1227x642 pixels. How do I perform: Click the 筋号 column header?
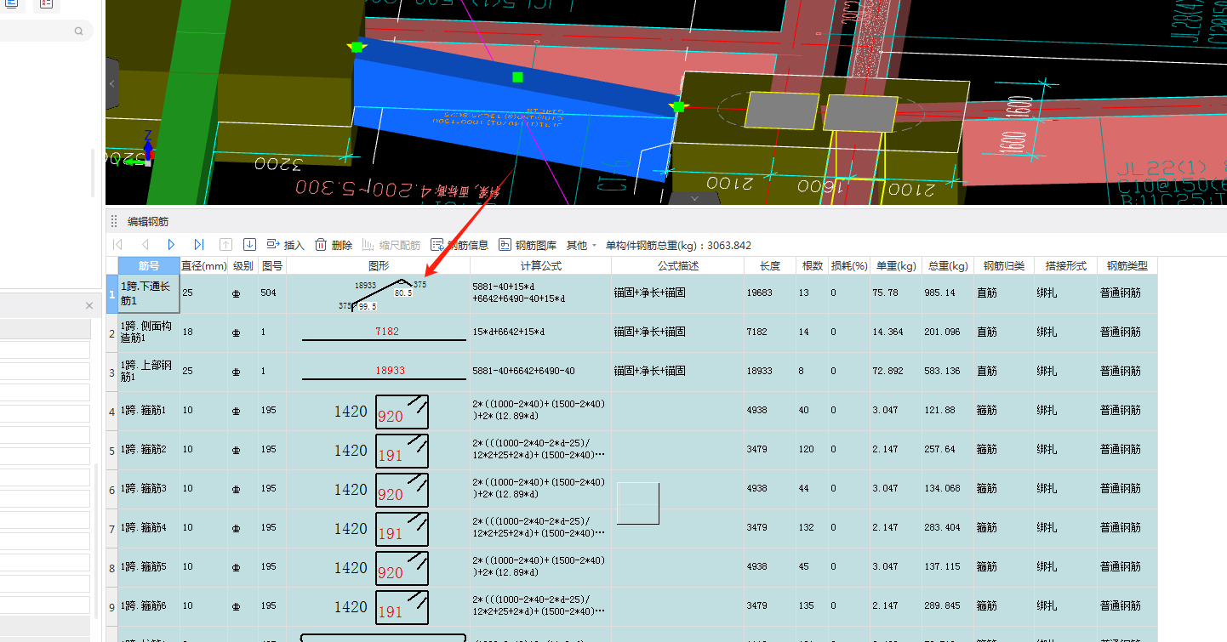pyautogui.click(x=149, y=265)
